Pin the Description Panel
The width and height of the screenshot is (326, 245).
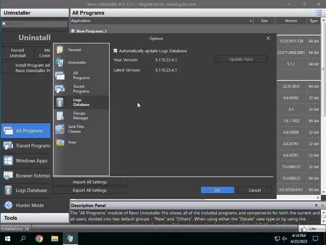tap(316, 205)
